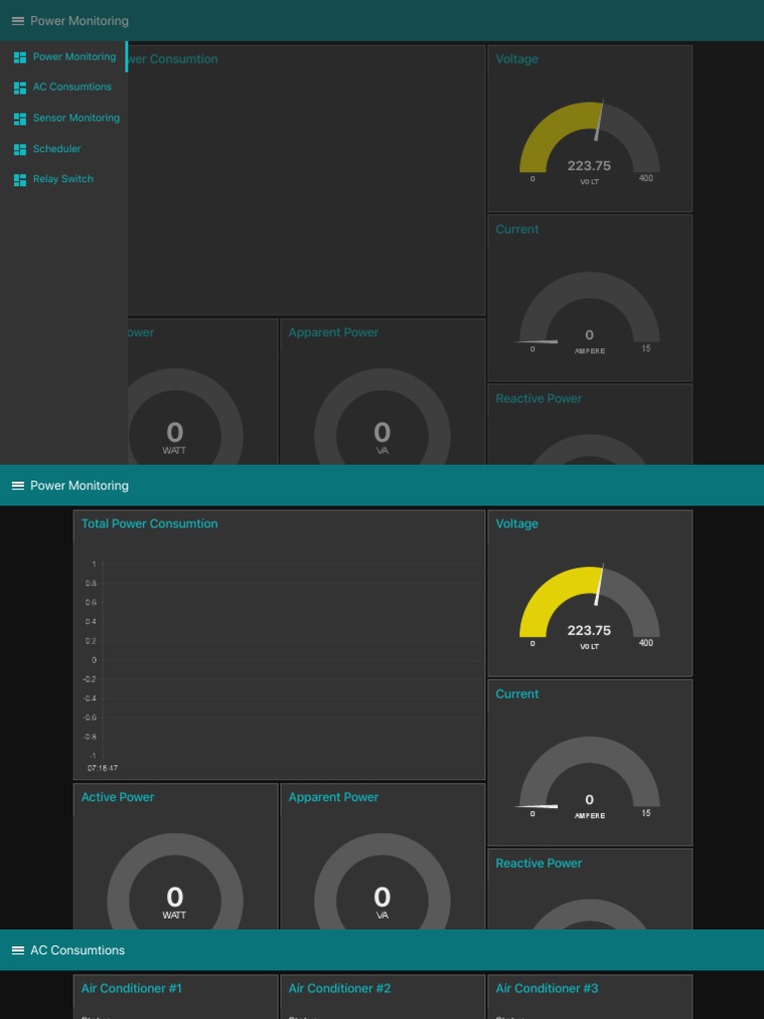
Task: Click the bright 223.75 voltage reading
Action: [x=589, y=630]
